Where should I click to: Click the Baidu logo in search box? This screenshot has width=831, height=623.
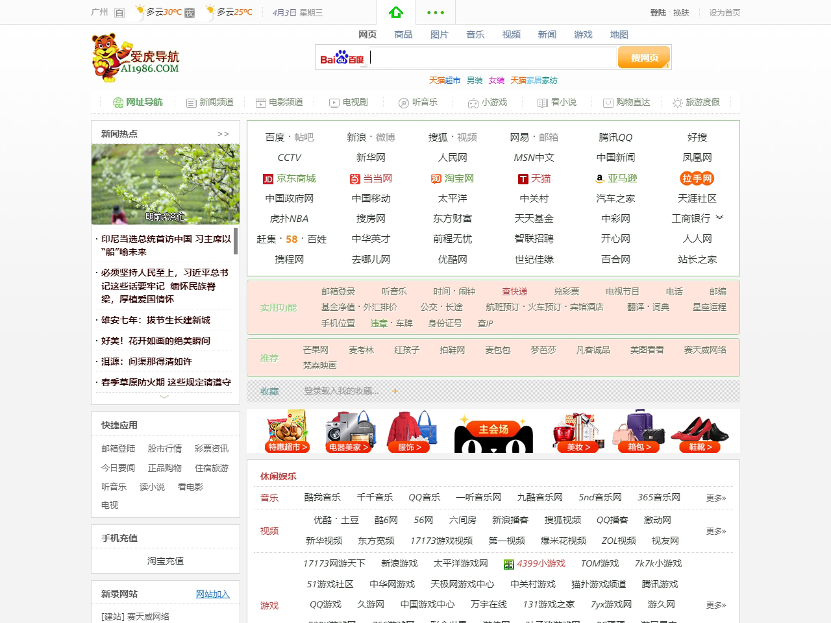(341, 58)
